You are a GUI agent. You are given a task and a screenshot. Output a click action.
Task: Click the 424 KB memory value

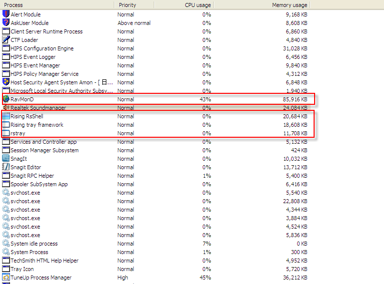[299, 150]
